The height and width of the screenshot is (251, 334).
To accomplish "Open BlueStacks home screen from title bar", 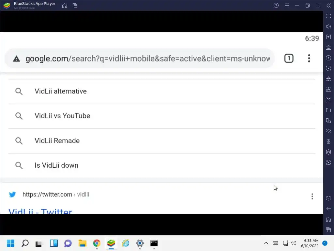I will (x=65, y=6).
